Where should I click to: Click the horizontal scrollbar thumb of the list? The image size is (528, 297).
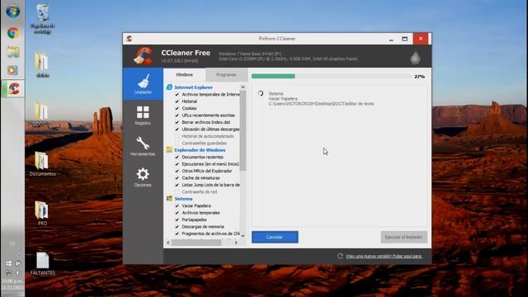point(196,243)
